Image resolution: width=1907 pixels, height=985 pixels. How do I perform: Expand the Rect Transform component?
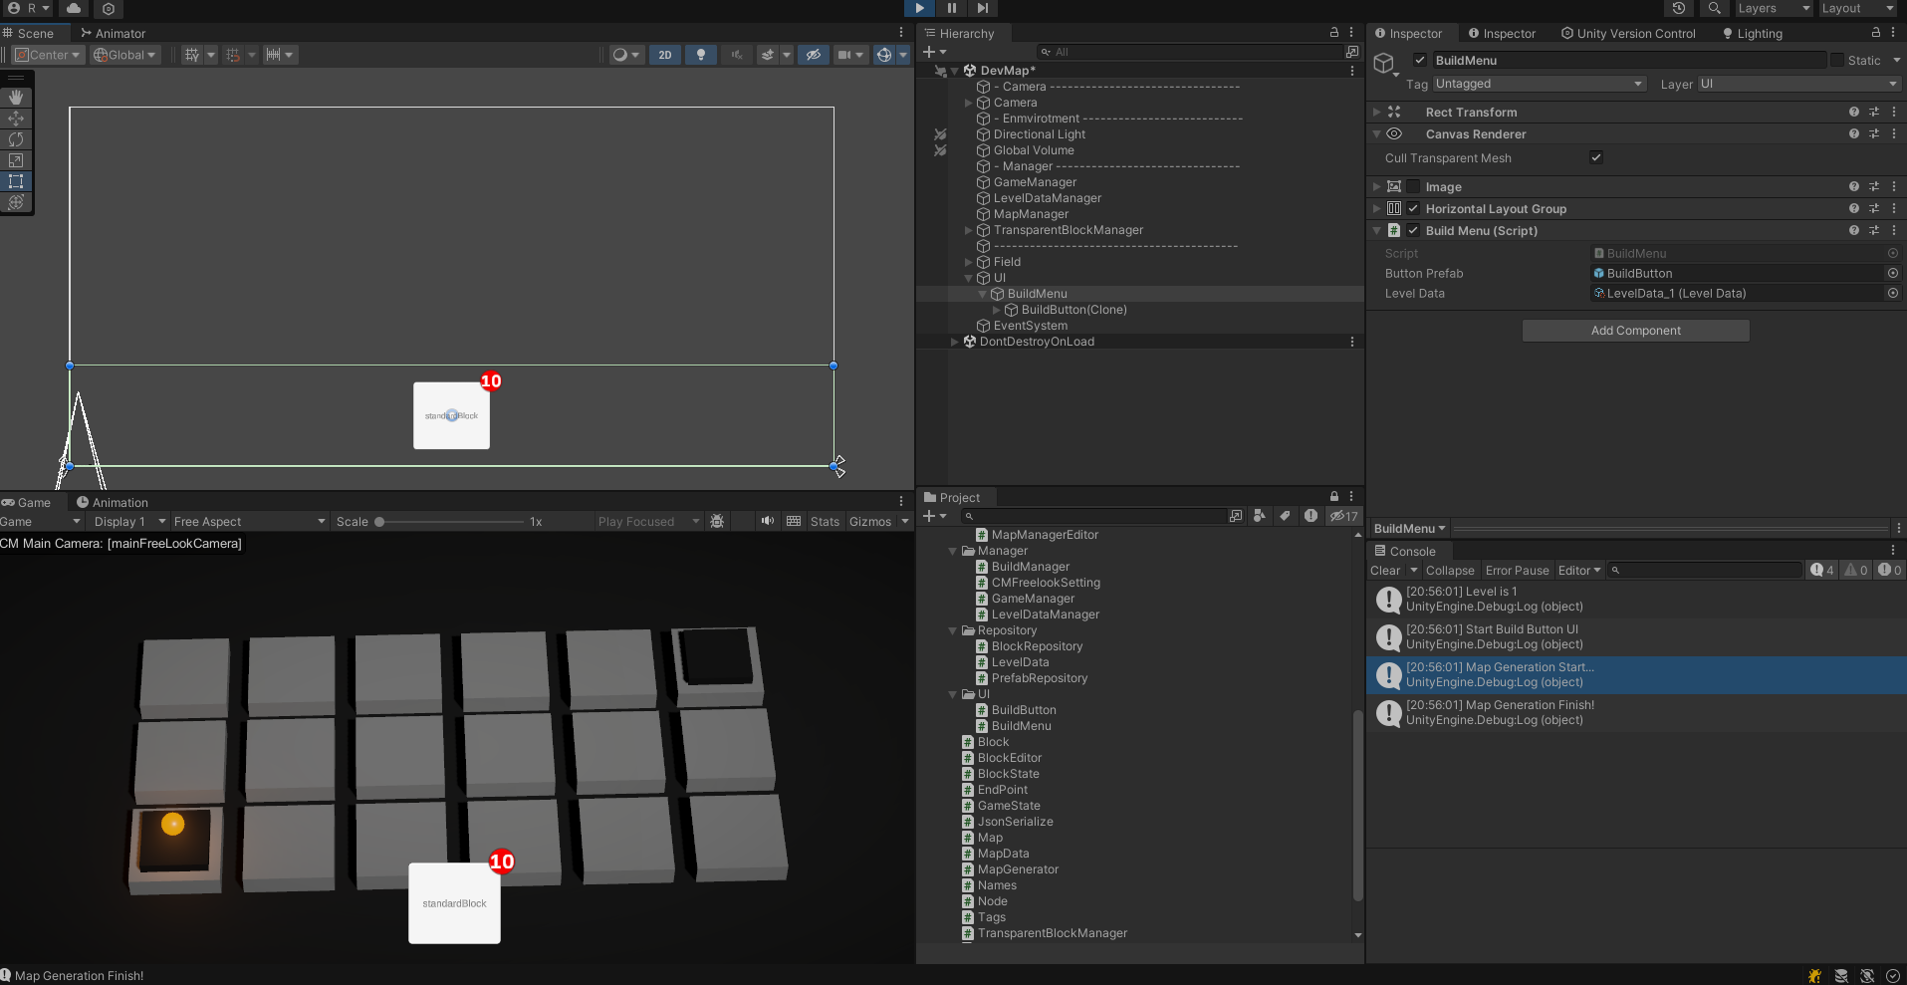tap(1377, 113)
